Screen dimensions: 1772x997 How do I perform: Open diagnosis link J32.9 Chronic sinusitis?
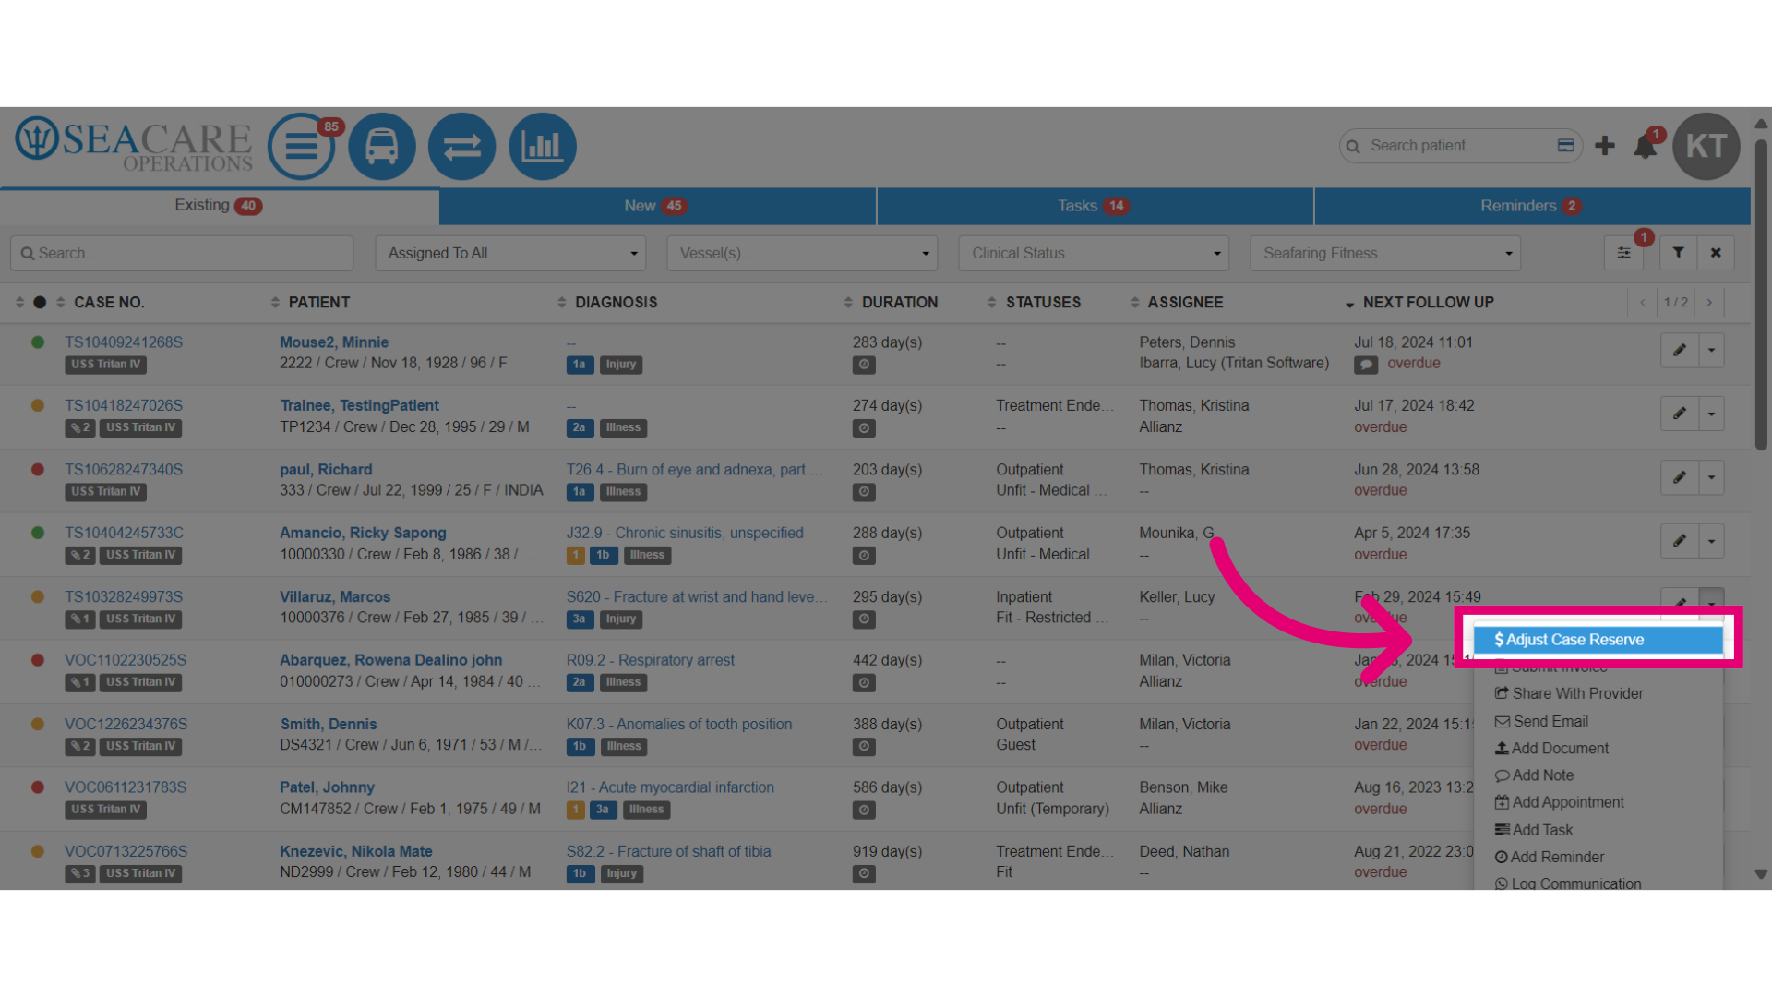click(x=685, y=534)
